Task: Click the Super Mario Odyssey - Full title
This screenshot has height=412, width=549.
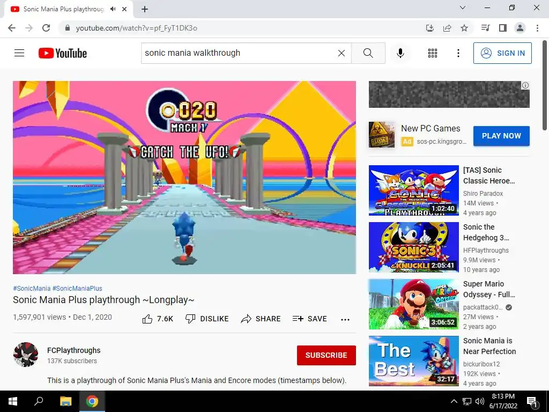Action: pyautogui.click(x=489, y=289)
